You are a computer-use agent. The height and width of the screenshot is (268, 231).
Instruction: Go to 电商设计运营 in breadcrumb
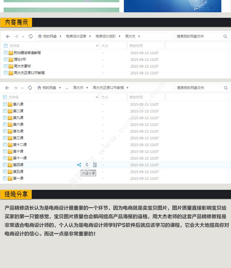76,36
